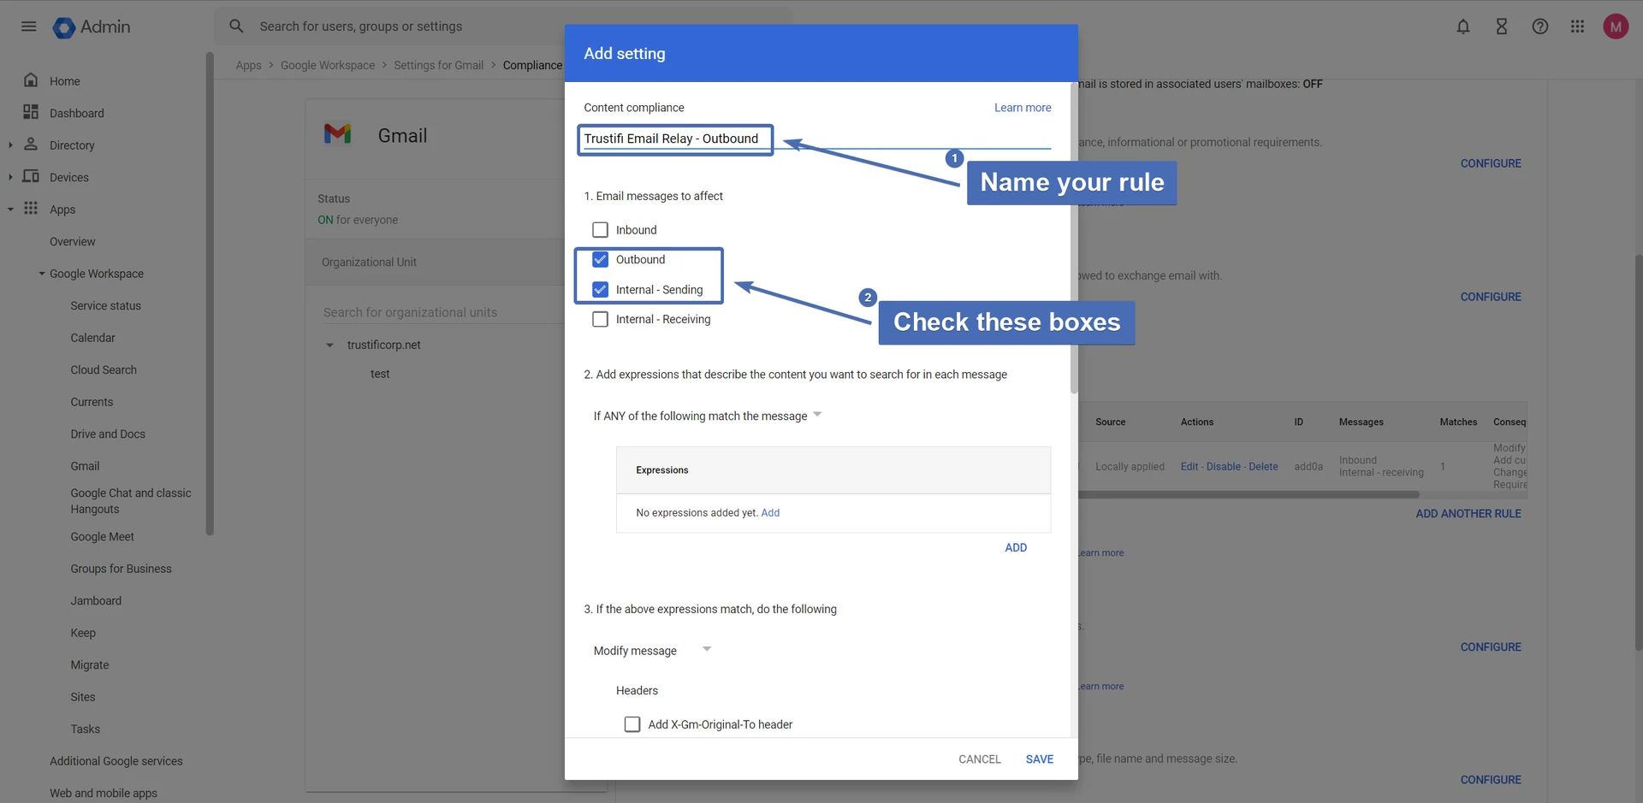This screenshot has height=803, width=1643.
Task: Open the notifications bell
Action: [1463, 27]
